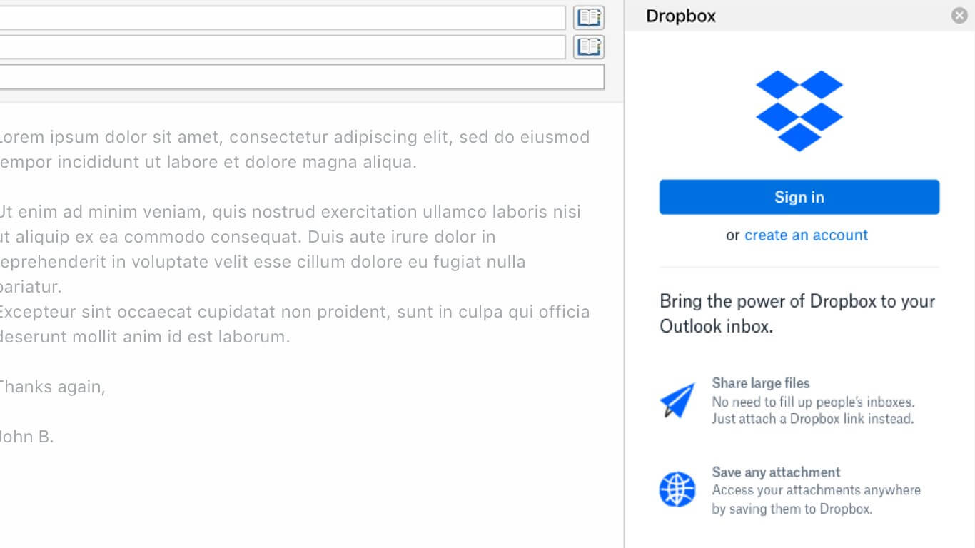This screenshot has height=548, width=975.
Task: Click the Share large files heading
Action: click(761, 383)
